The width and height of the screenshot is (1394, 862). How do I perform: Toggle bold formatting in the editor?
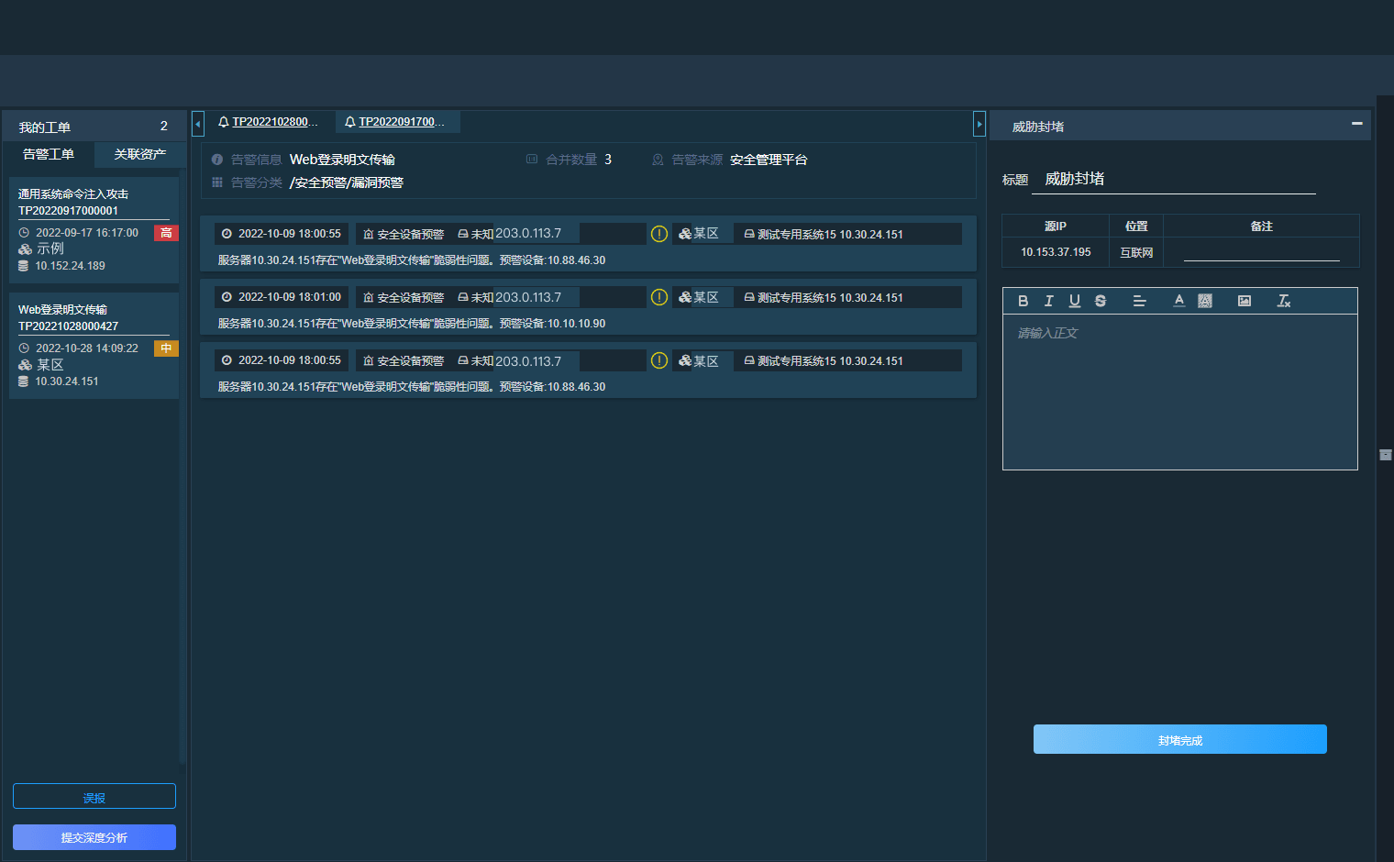[x=1023, y=301]
